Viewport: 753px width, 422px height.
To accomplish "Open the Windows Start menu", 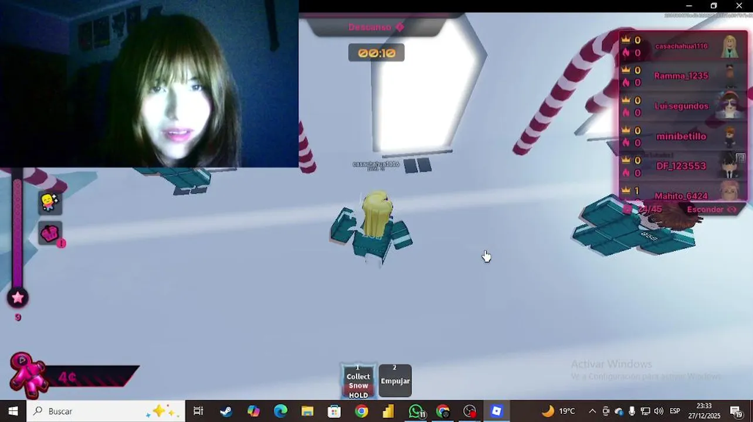I will tap(13, 411).
